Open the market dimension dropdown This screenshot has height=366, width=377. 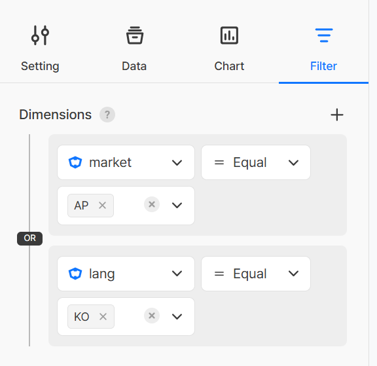coord(126,162)
